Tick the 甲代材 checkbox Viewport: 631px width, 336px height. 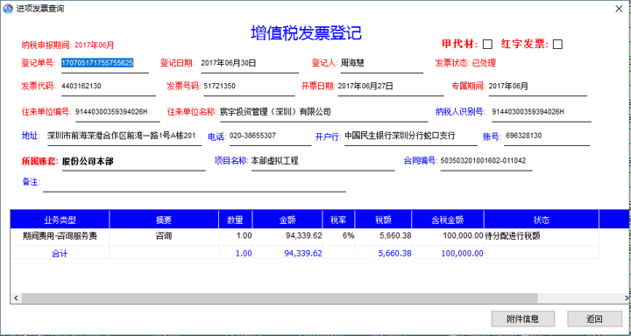pyautogui.click(x=487, y=45)
